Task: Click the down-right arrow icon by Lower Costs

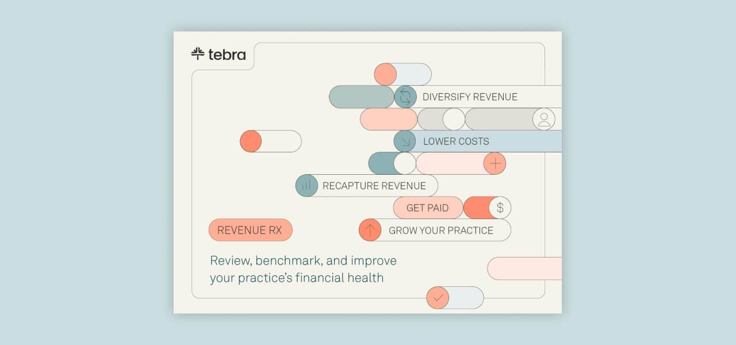Action: coord(405,141)
